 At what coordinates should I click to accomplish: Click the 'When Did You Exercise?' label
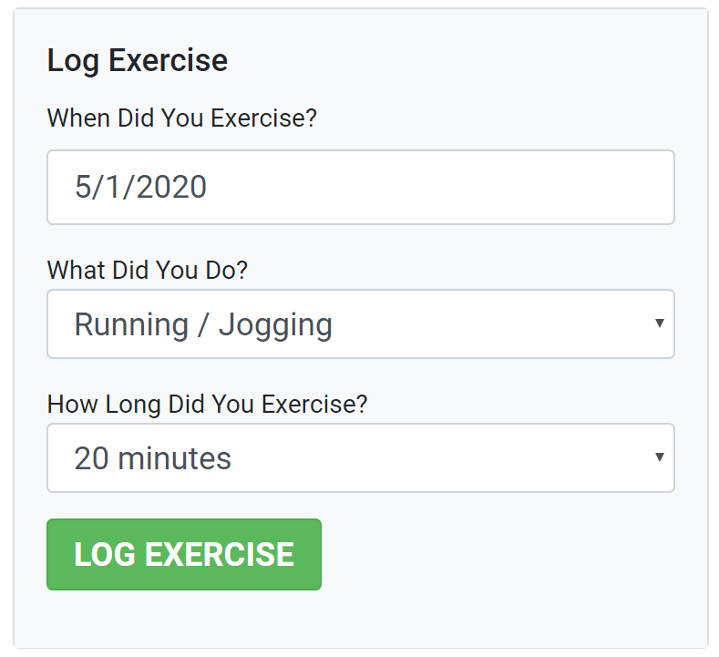point(182,118)
